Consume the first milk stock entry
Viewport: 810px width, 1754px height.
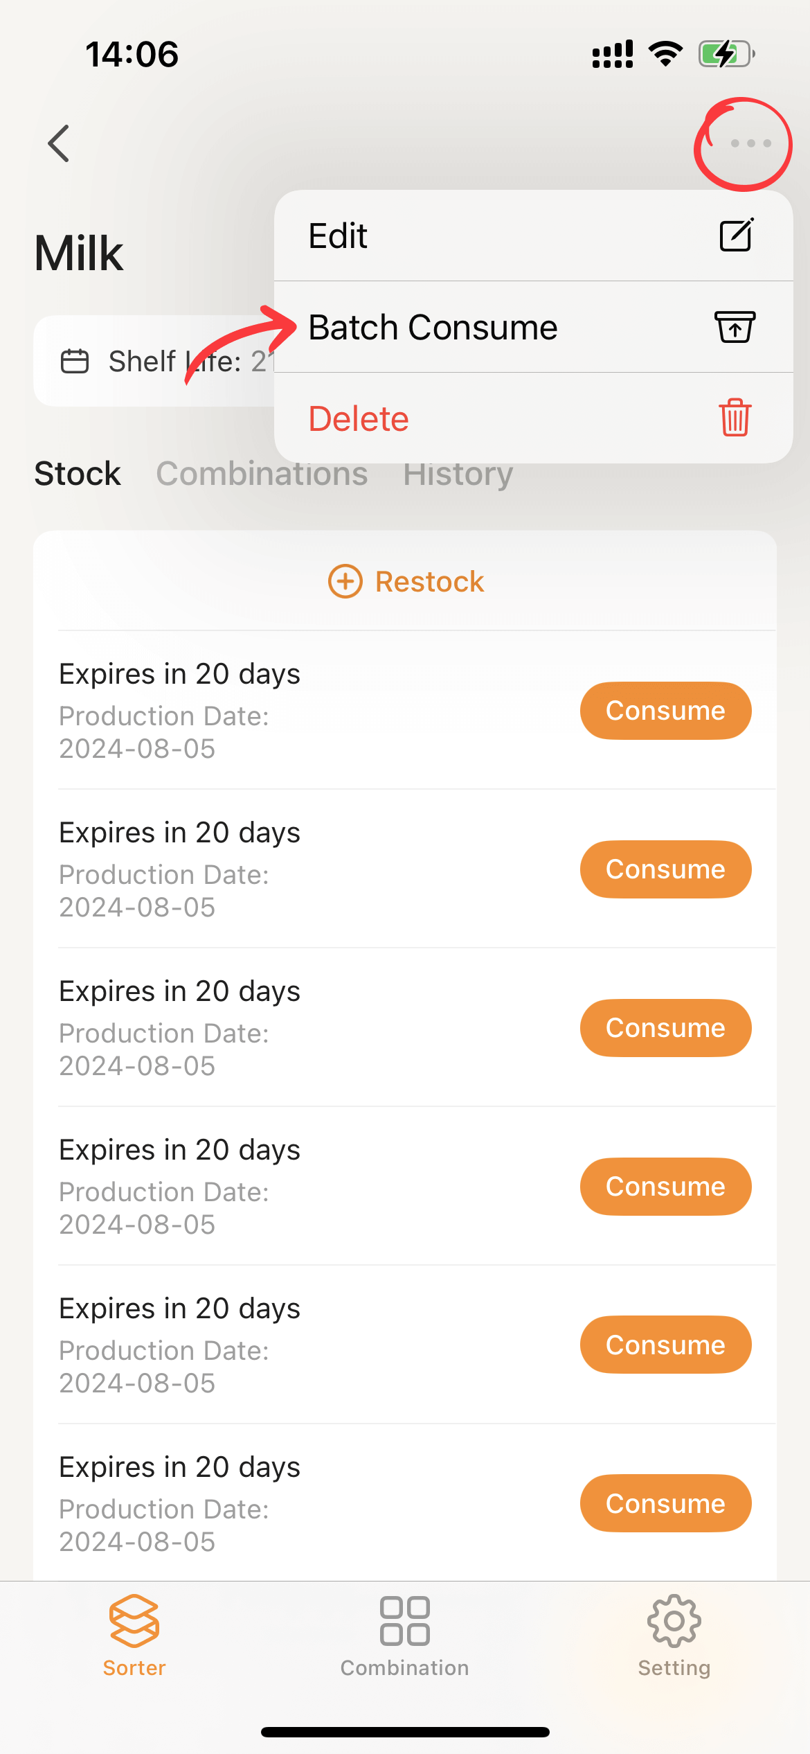pyautogui.click(x=665, y=711)
